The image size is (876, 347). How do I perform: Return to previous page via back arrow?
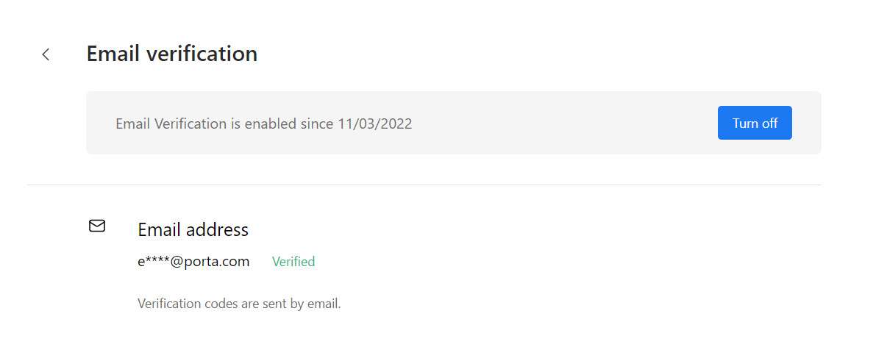pos(46,54)
